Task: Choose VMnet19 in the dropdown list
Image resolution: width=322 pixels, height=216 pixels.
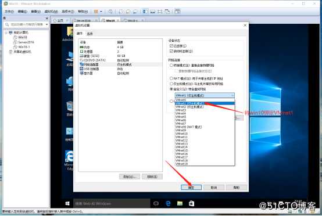Action: pos(205,164)
